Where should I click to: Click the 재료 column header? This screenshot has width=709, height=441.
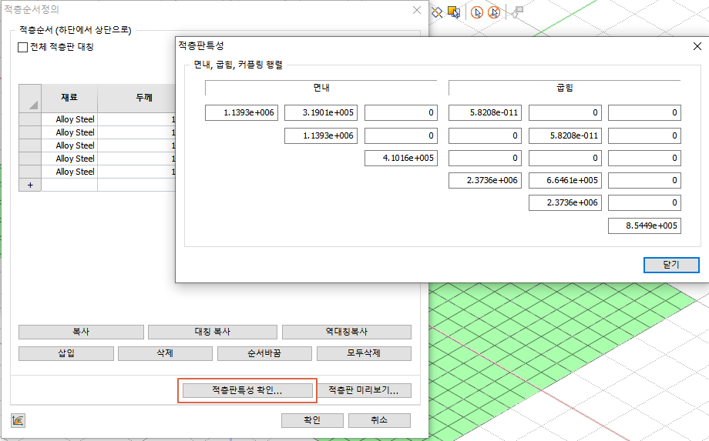69,98
